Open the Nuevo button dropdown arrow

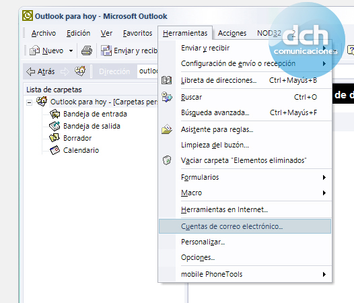coord(71,50)
